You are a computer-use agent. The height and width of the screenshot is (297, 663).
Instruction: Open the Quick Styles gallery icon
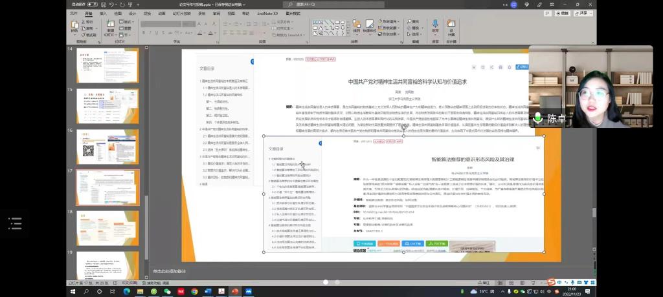pos(370,26)
